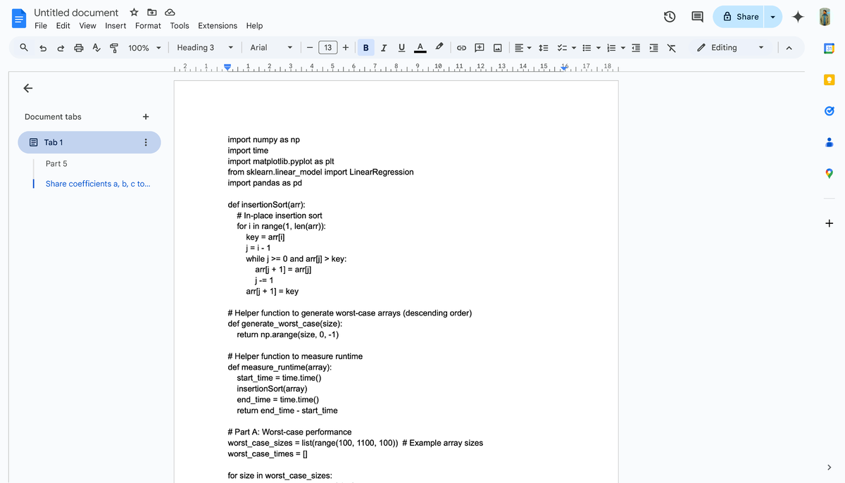Open the File menu
The width and height of the screenshot is (845, 483).
(x=41, y=25)
